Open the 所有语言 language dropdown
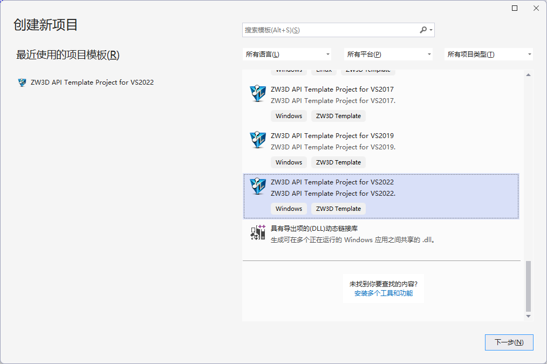The image size is (547, 364). 287,54
